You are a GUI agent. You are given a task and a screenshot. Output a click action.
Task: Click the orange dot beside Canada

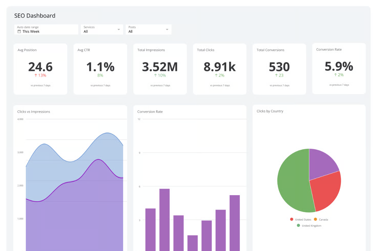click(x=315, y=219)
